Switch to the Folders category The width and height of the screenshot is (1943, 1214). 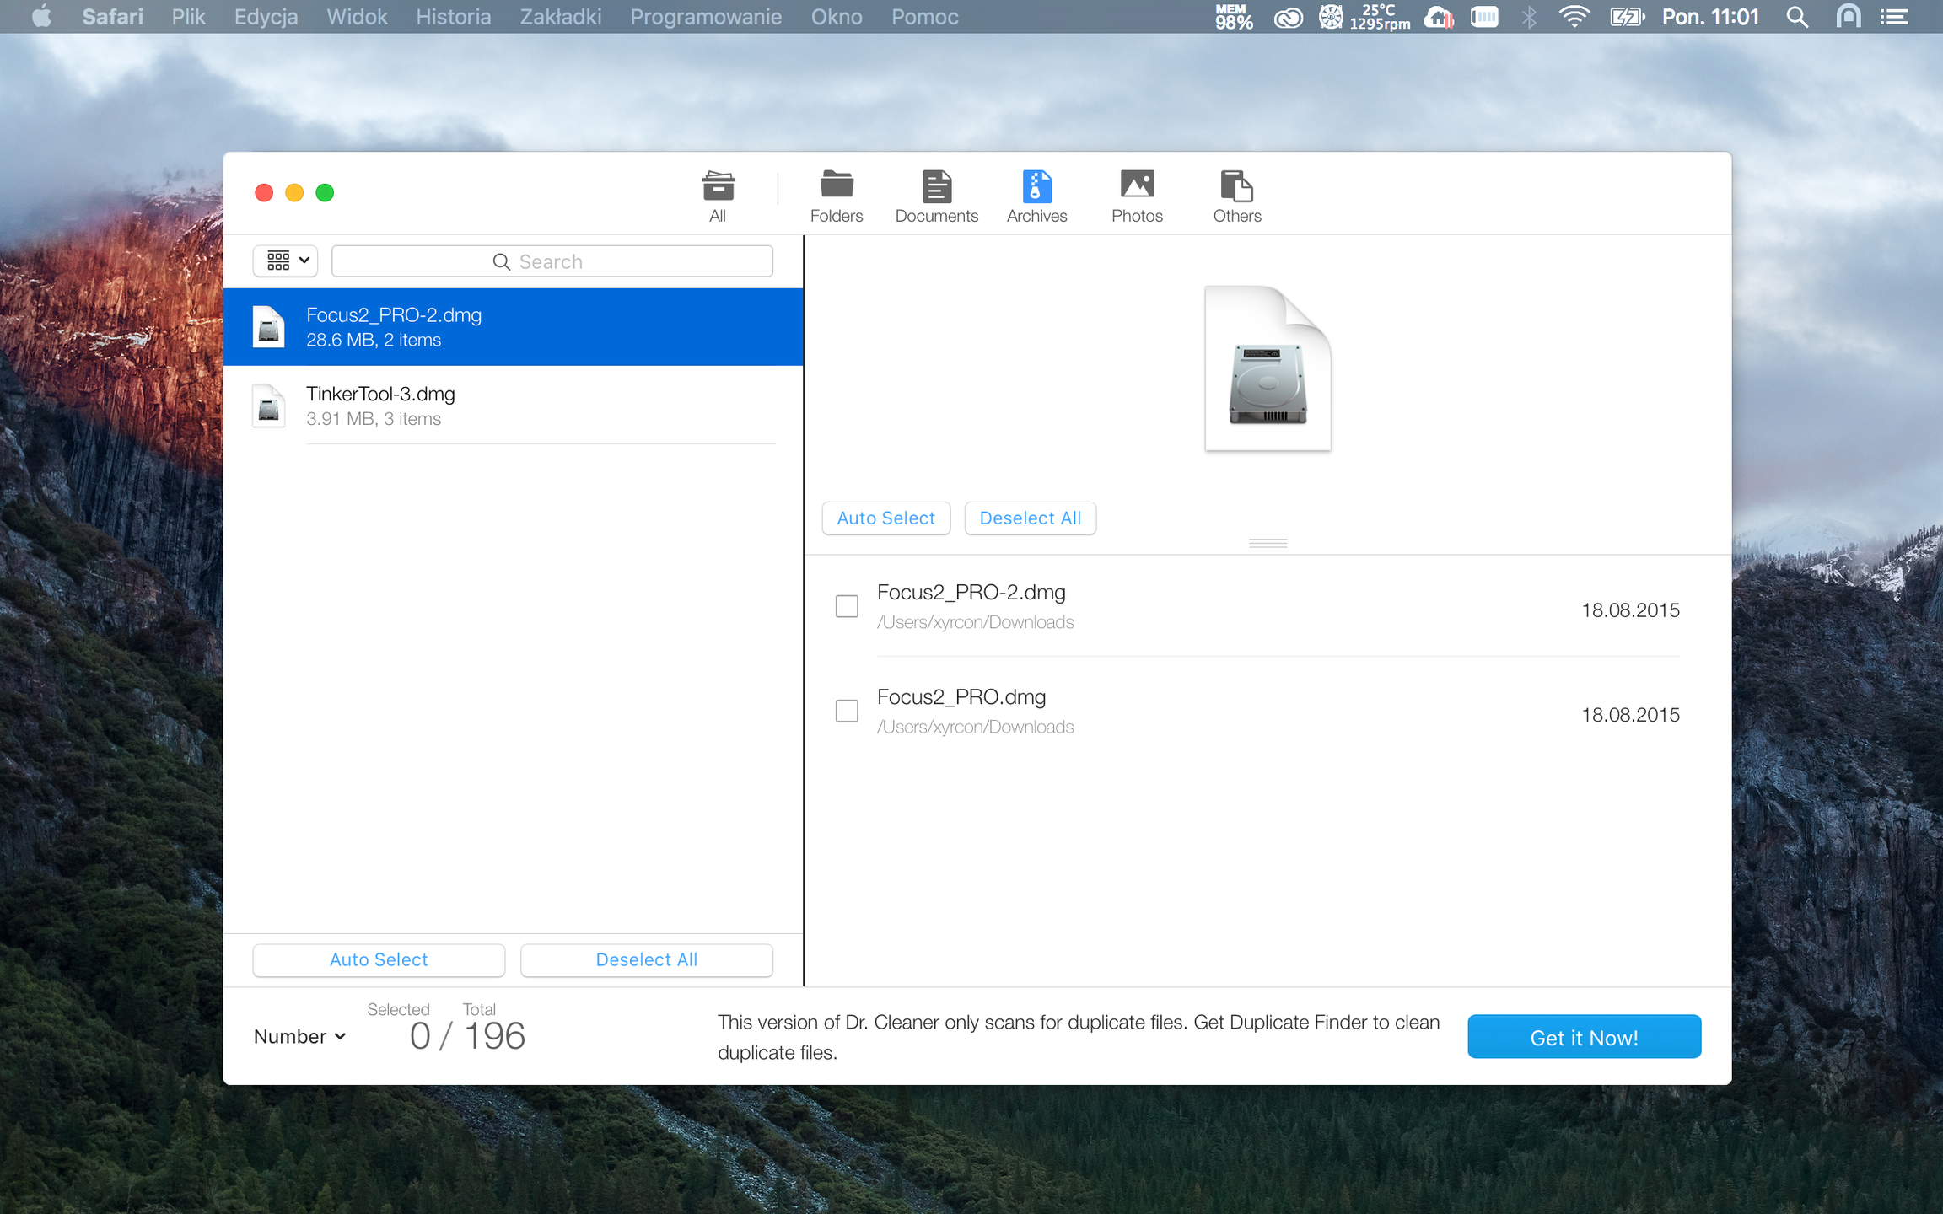837,196
